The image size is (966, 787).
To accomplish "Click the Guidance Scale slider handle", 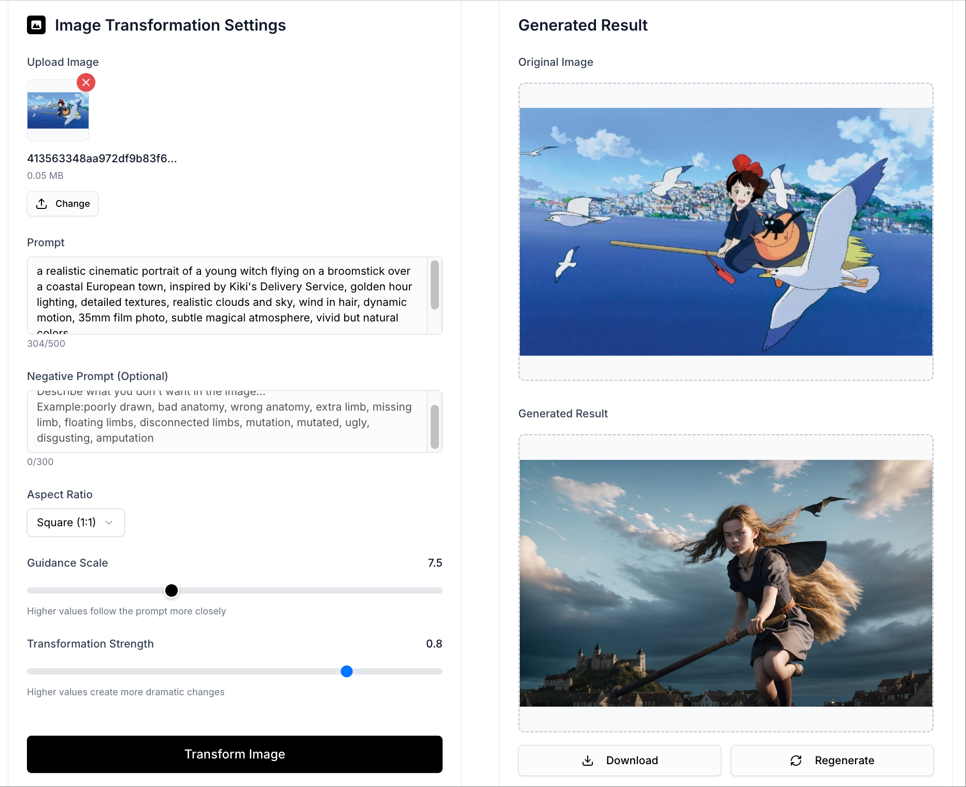I will point(172,591).
